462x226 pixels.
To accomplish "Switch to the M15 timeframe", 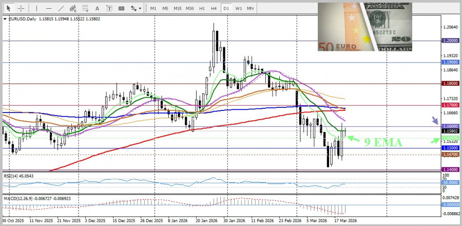I will coord(177,8).
